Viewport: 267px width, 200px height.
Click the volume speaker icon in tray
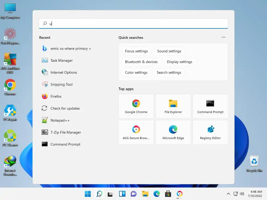click(x=242, y=194)
